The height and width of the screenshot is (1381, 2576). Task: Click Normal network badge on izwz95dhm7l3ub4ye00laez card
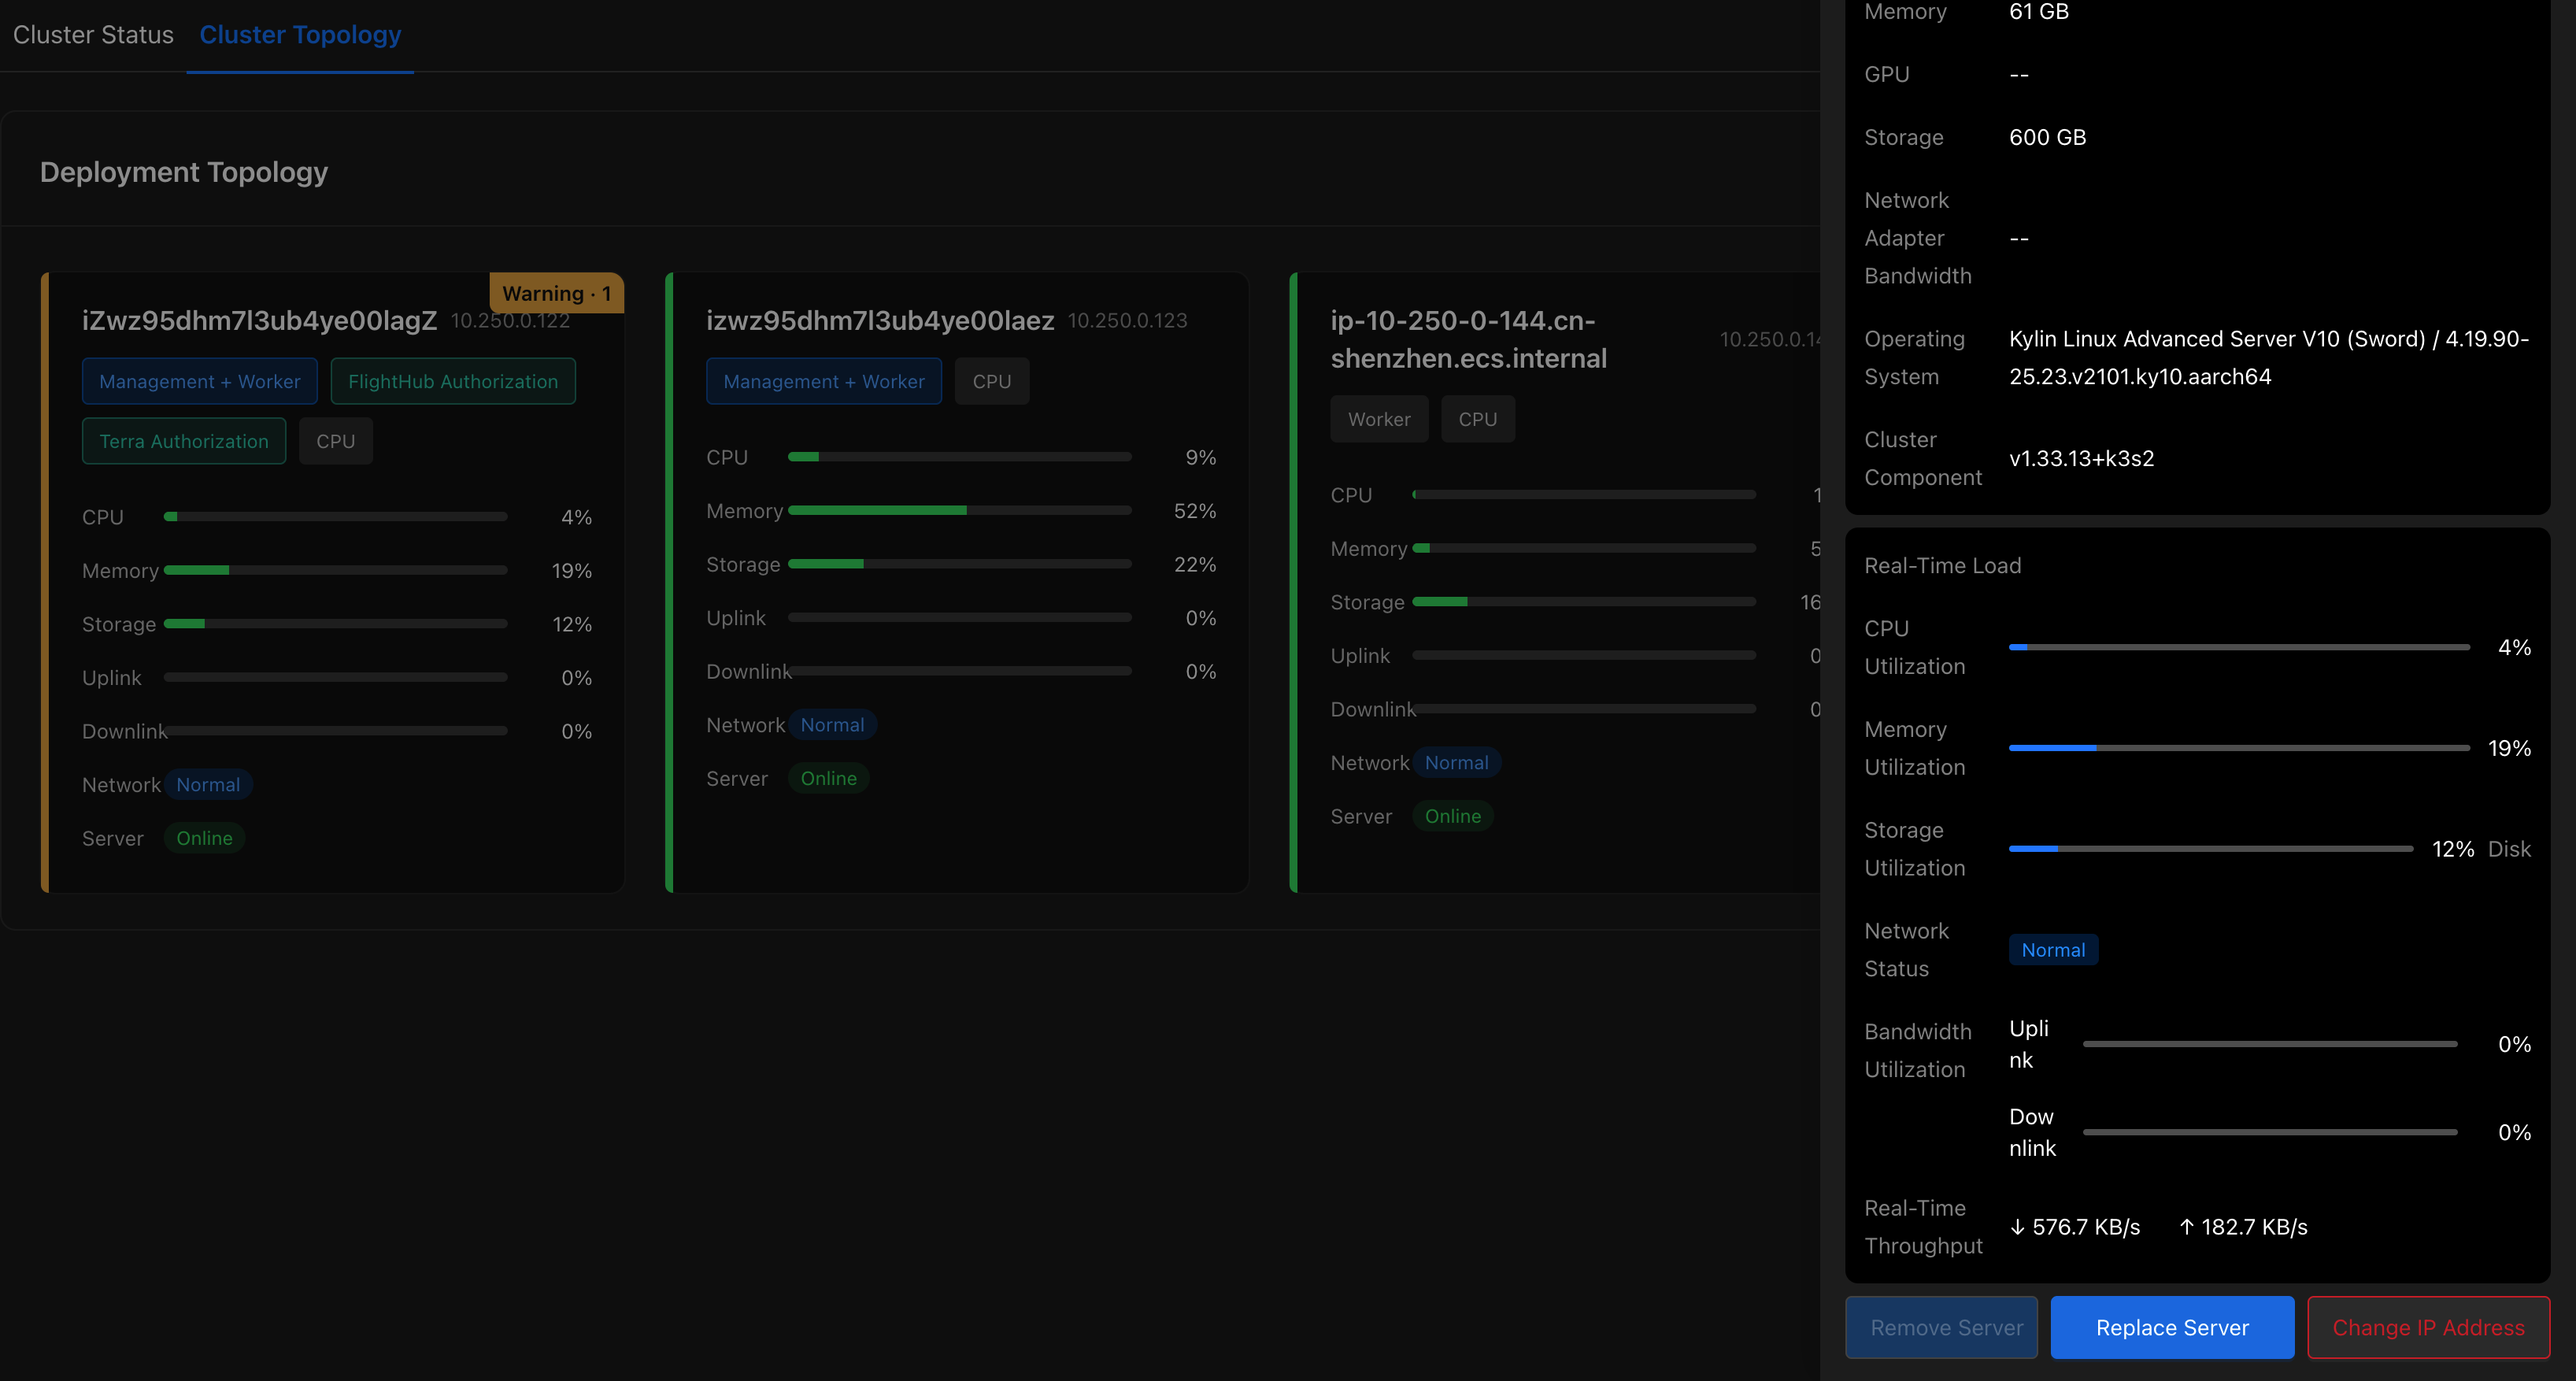click(832, 725)
